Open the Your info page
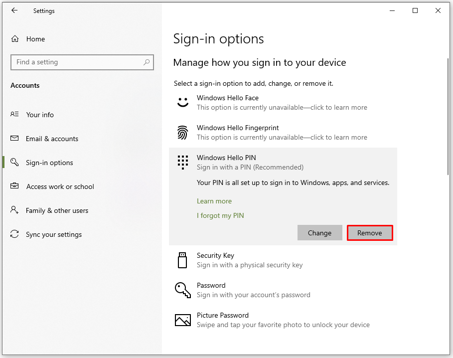The width and height of the screenshot is (453, 358). pyautogui.click(x=40, y=115)
